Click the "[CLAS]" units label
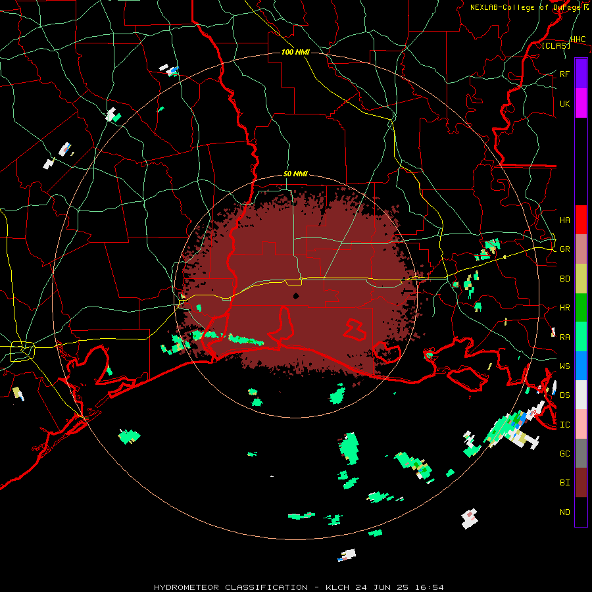 click(x=556, y=45)
